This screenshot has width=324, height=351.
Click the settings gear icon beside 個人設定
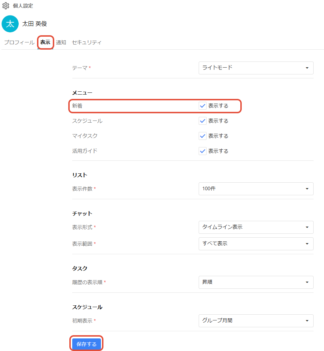point(6,6)
